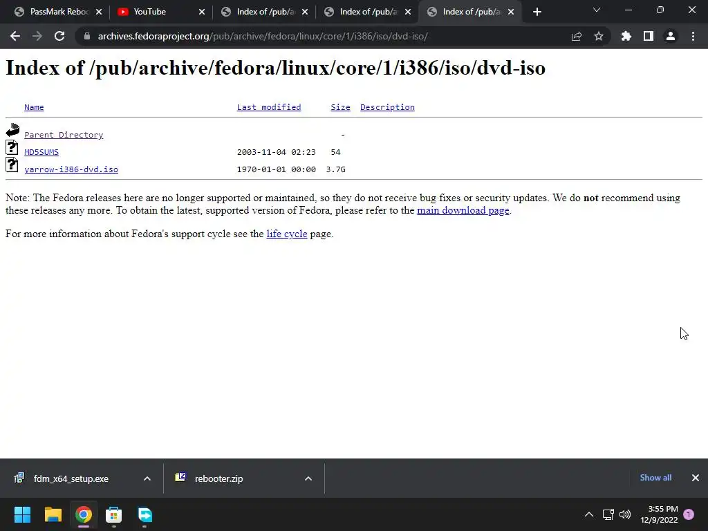Click the unknown-file icon beside MD5SUMS
This screenshot has height=531, width=708.
click(x=12, y=147)
